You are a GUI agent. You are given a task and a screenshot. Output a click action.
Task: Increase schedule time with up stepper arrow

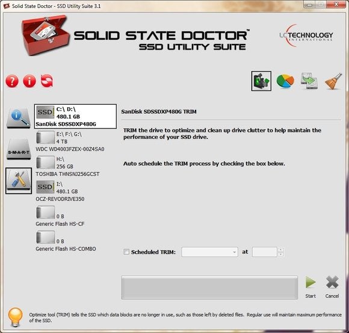click(280, 249)
